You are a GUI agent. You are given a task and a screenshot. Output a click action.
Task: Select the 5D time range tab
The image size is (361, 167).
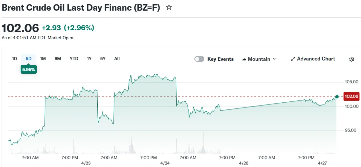click(29, 59)
